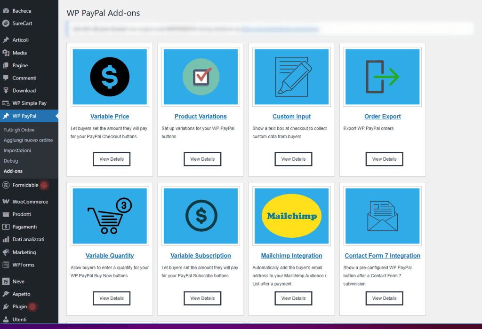
Task: Click View Details under Mailchimp Integration
Action: [x=293, y=298]
